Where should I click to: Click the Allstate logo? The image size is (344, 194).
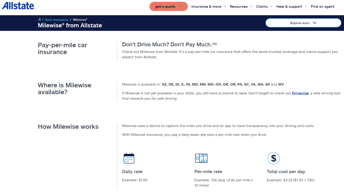18,6
